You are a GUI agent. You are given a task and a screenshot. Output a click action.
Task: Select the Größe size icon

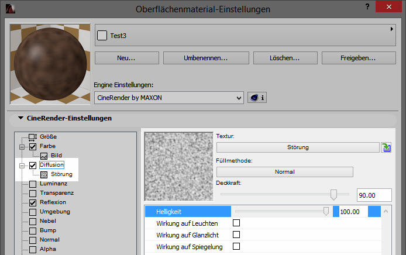33,137
